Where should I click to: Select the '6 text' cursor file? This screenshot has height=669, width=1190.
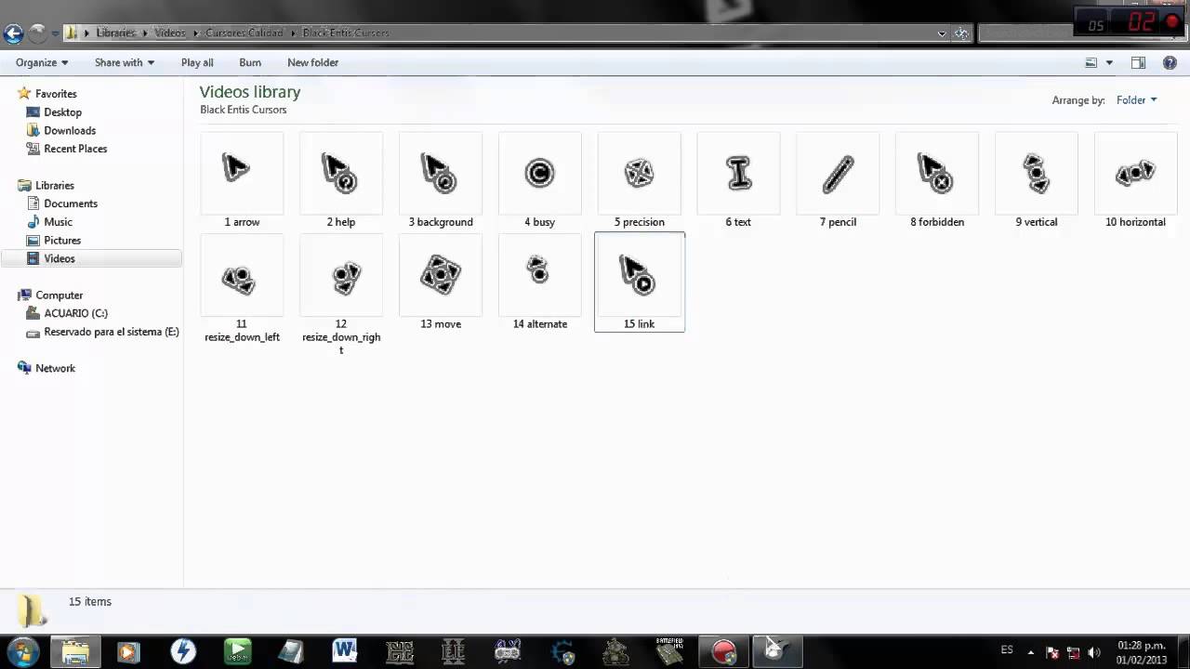[738, 180]
